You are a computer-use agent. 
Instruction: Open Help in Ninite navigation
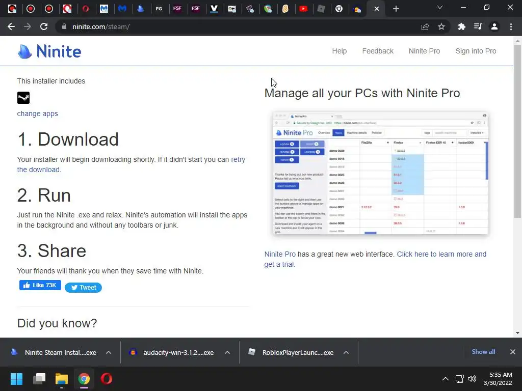click(339, 51)
